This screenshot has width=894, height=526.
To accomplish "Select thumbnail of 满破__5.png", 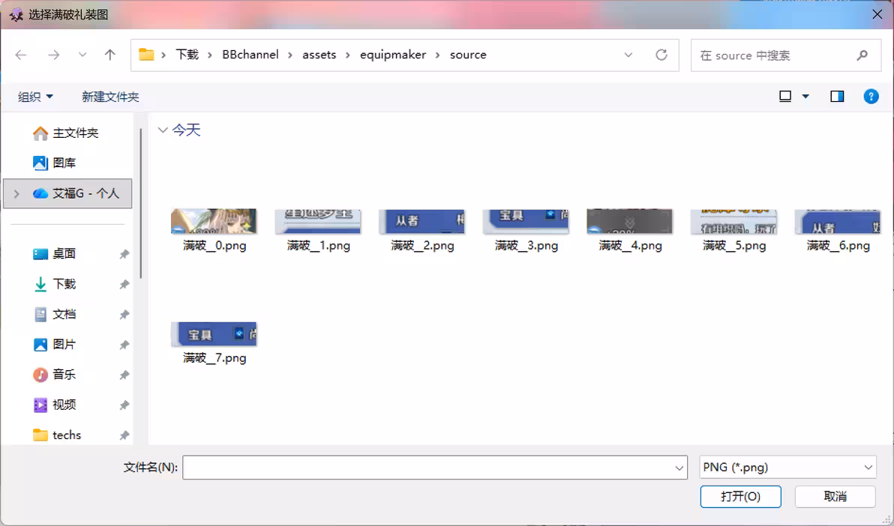I will click(733, 221).
